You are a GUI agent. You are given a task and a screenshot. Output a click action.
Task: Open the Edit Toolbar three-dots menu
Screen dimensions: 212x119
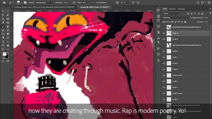tap(8, 49)
